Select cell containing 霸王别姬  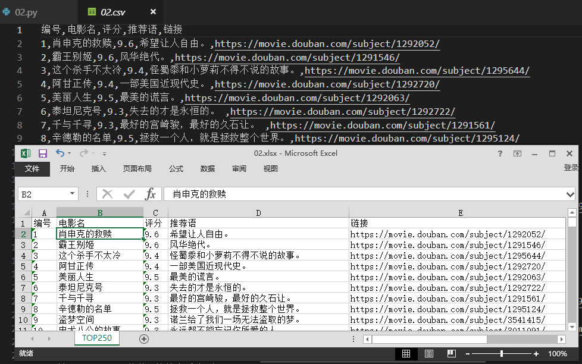click(100, 245)
